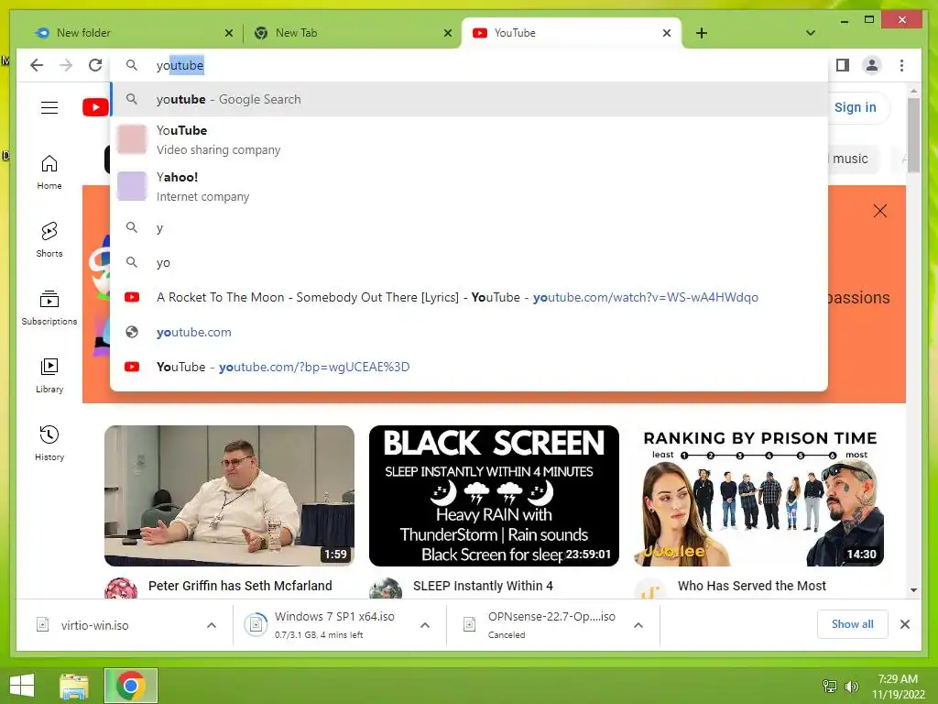This screenshot has width=938, height=704.
Task: Open the Chrome profile avatar
Action: click(x=872, y=65)
